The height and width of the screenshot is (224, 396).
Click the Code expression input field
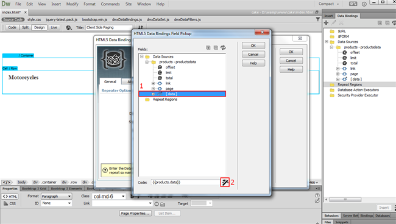click(x=186, y=182)
